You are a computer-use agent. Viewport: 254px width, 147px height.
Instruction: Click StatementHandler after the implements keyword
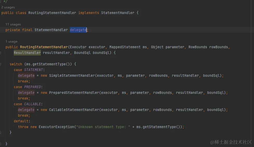(x=118, y=13)
